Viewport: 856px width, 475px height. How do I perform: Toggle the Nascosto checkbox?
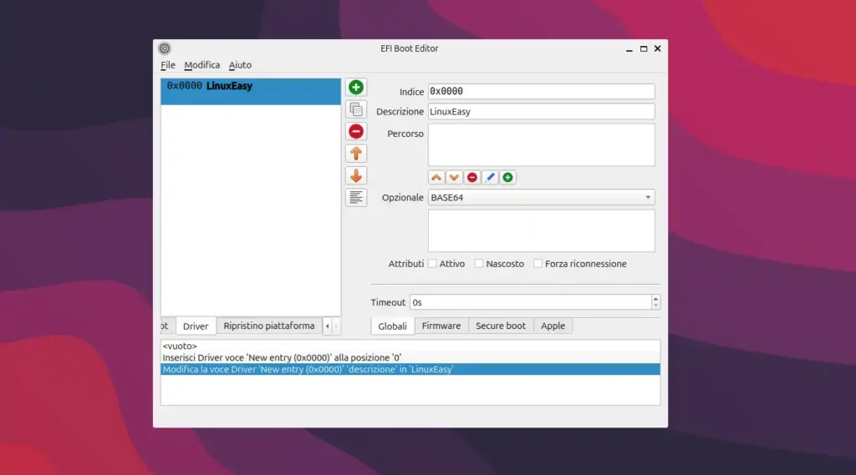pyautogui.click(x=479, y=264)
